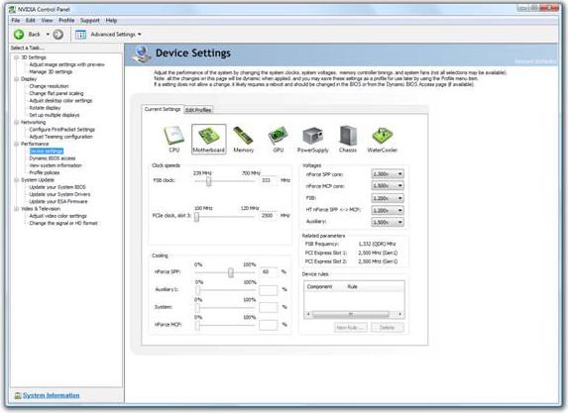568x413 pixels.
Task: Click the green Back arrow icon
Action: tap(19, 35)
